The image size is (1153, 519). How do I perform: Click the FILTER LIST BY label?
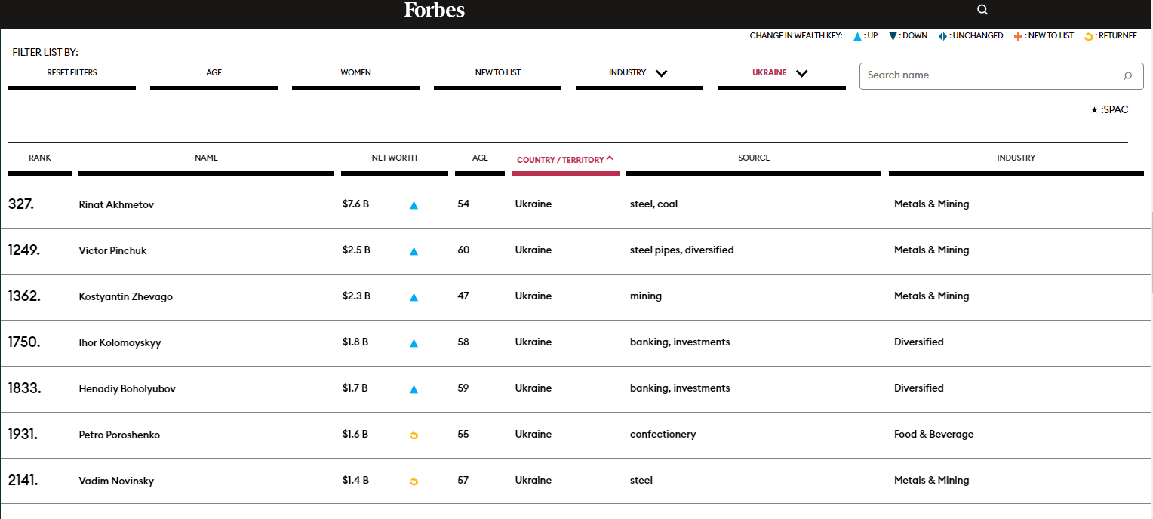[45, 53]
